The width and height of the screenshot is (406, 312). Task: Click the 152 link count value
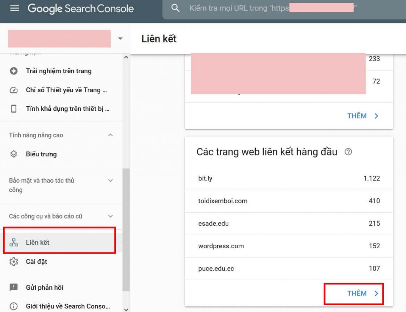coord(374,246)
